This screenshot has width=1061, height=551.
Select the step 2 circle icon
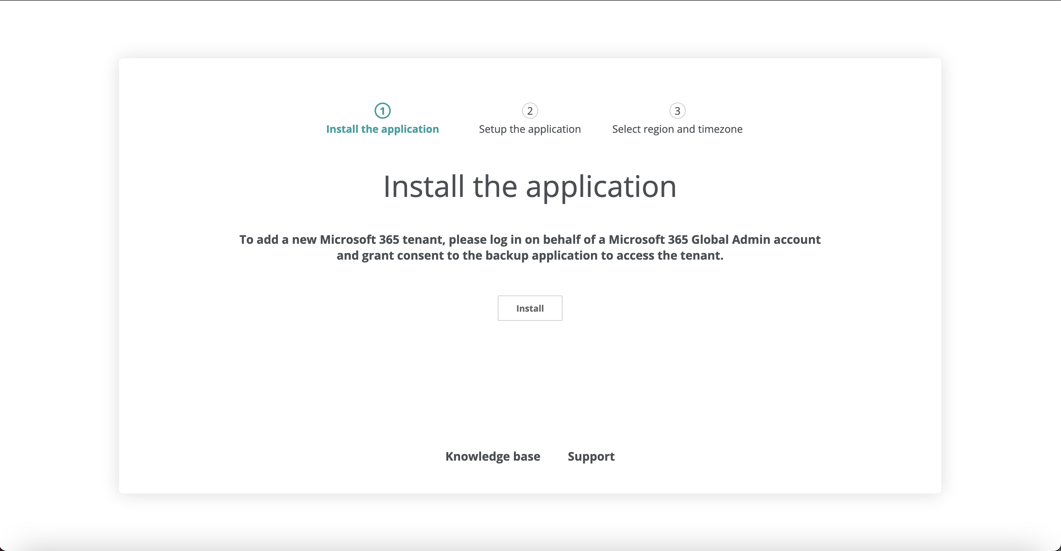530,110
